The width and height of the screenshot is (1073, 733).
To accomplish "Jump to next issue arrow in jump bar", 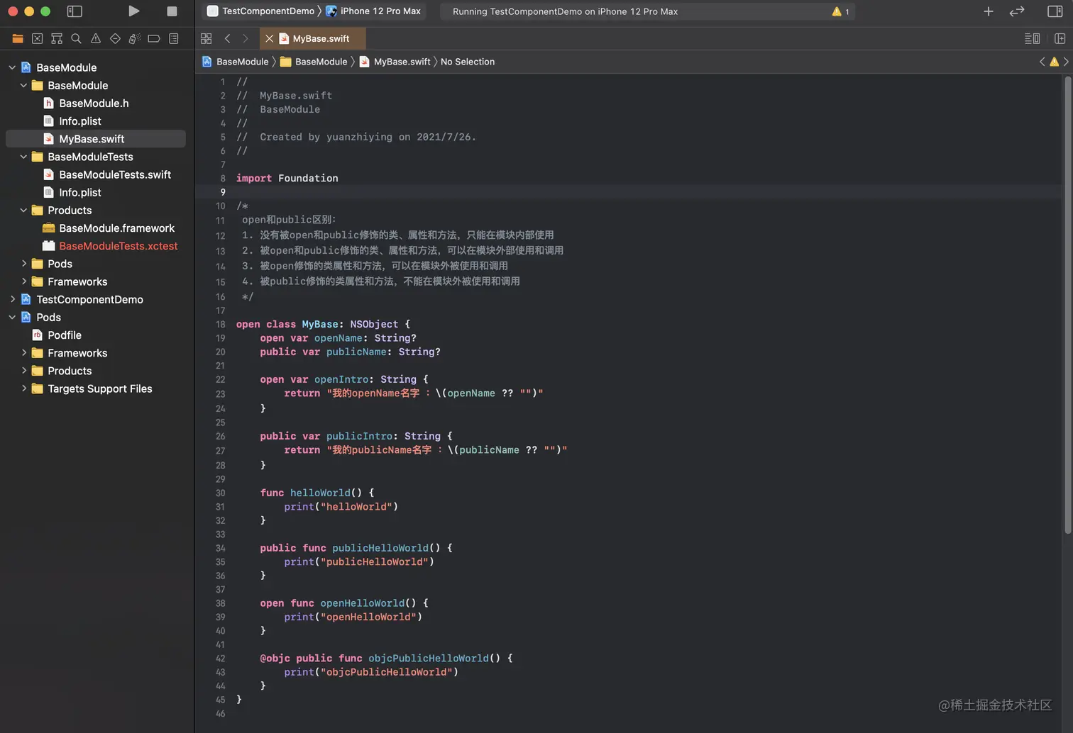I will (1066, 62).
